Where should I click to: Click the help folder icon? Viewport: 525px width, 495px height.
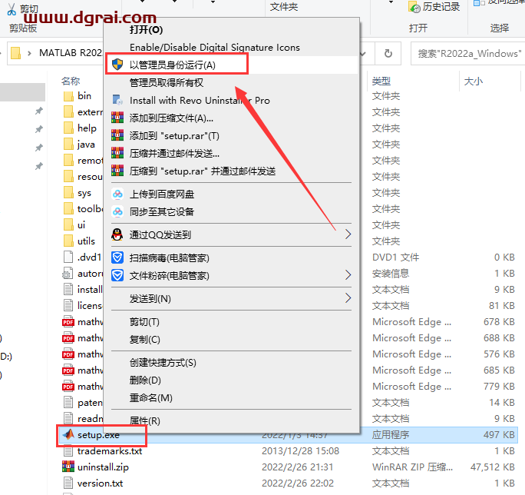68,128
